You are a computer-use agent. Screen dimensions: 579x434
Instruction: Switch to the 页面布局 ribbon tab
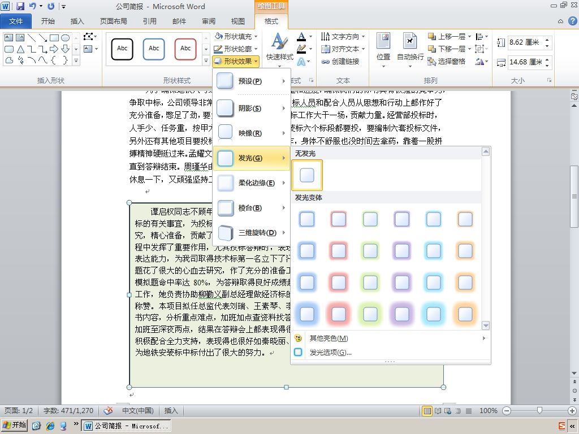click(x=113, y=21)
